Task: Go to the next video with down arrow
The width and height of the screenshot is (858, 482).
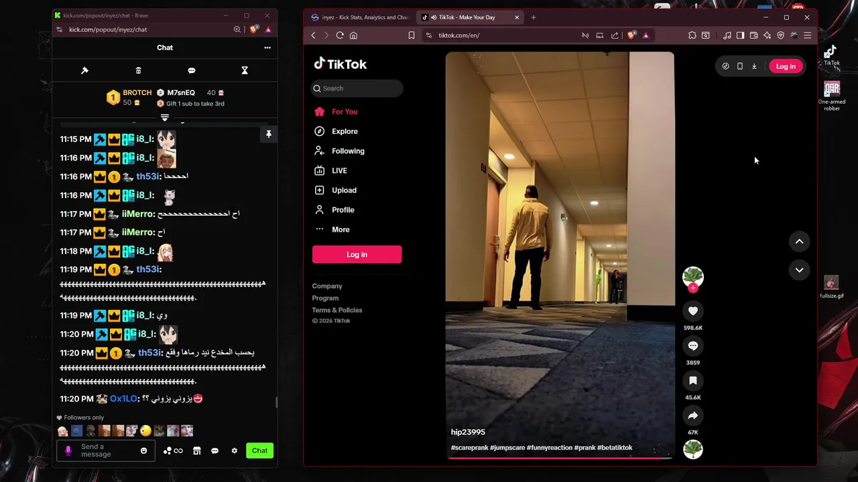Action: 799,270
